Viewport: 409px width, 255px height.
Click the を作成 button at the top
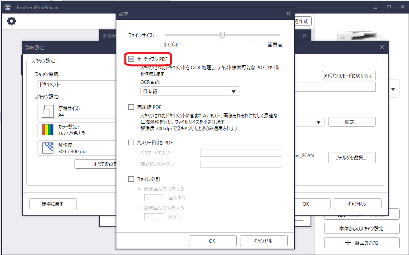pyautogui.click(x=303, y=21)
